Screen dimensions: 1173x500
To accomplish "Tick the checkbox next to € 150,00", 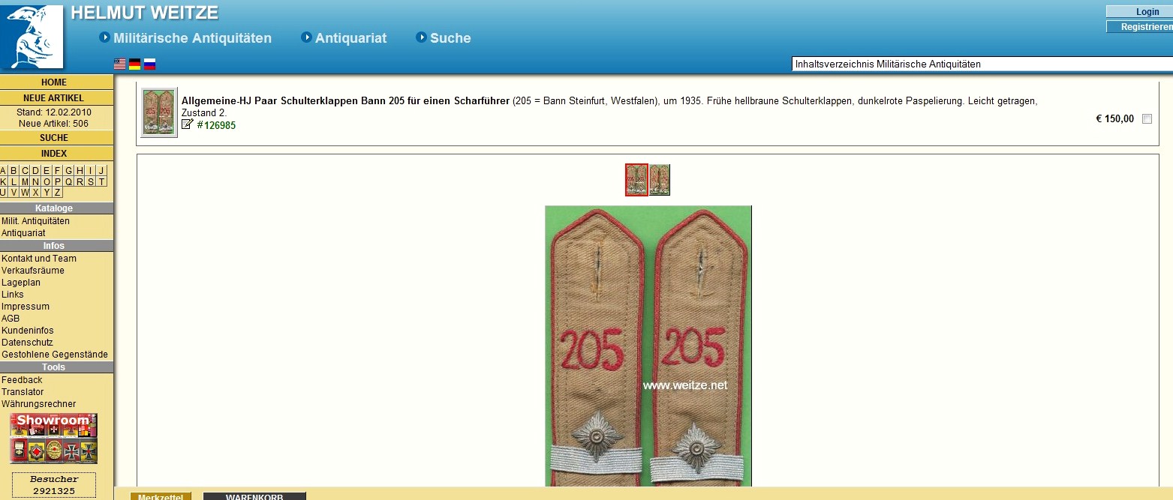I will (1147, 118).
